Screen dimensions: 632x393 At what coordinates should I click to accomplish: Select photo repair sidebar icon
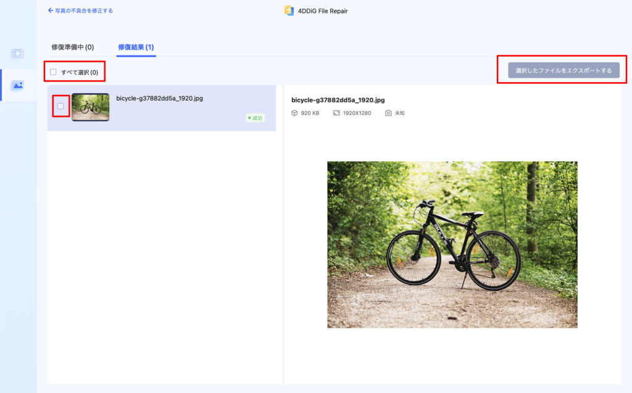(x=18, y=85)
